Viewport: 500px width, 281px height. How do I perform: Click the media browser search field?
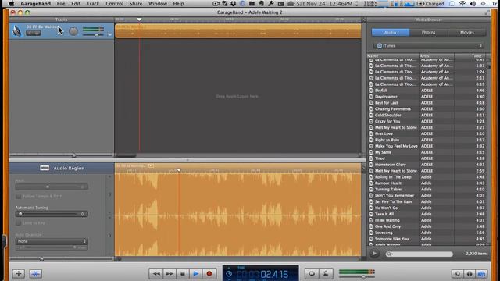pos(419,254)
